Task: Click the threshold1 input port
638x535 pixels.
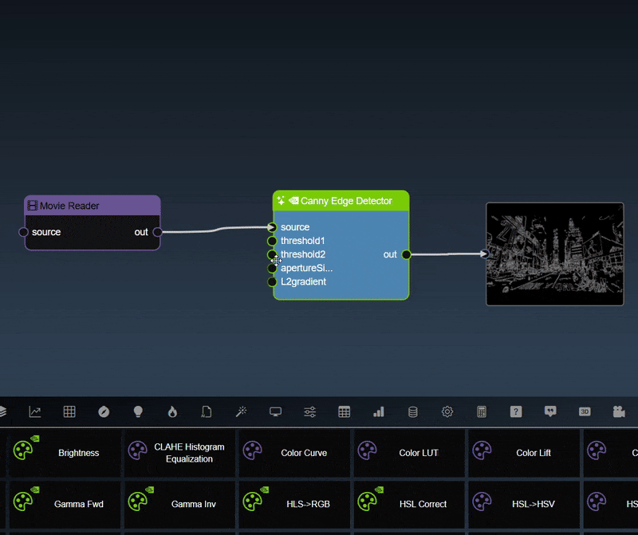Action: pos(272,241)
